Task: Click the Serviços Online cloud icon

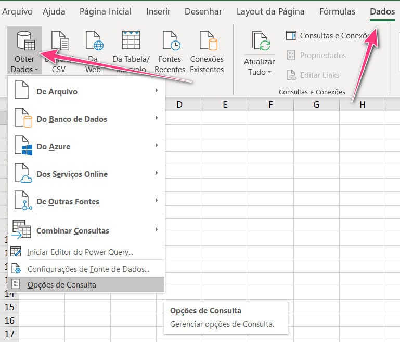Action: 23,173
